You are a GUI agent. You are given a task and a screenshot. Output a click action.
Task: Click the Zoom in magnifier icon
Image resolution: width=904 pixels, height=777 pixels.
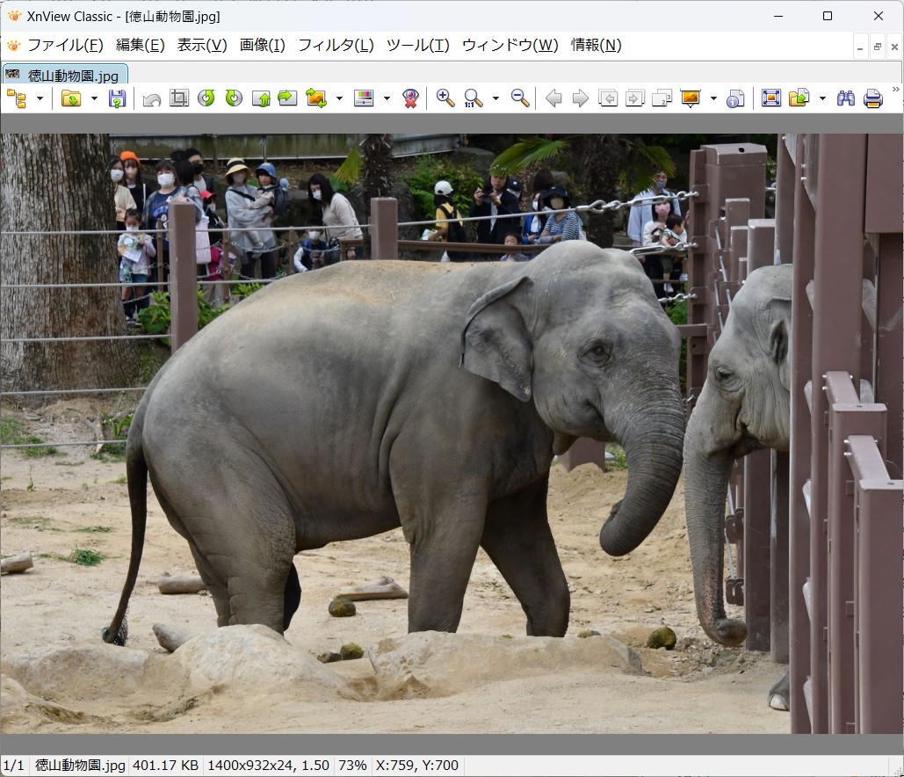point(445,98)
